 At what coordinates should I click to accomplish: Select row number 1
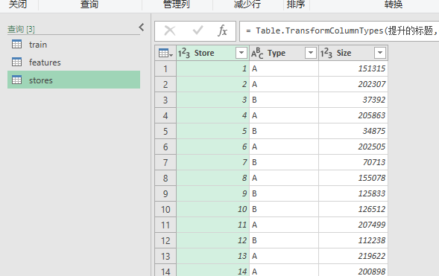pos(165,68)
